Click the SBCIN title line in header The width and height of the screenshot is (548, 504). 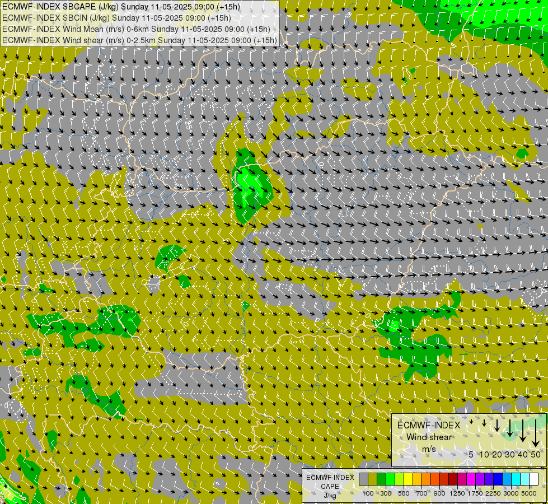[x=116, y=18]
